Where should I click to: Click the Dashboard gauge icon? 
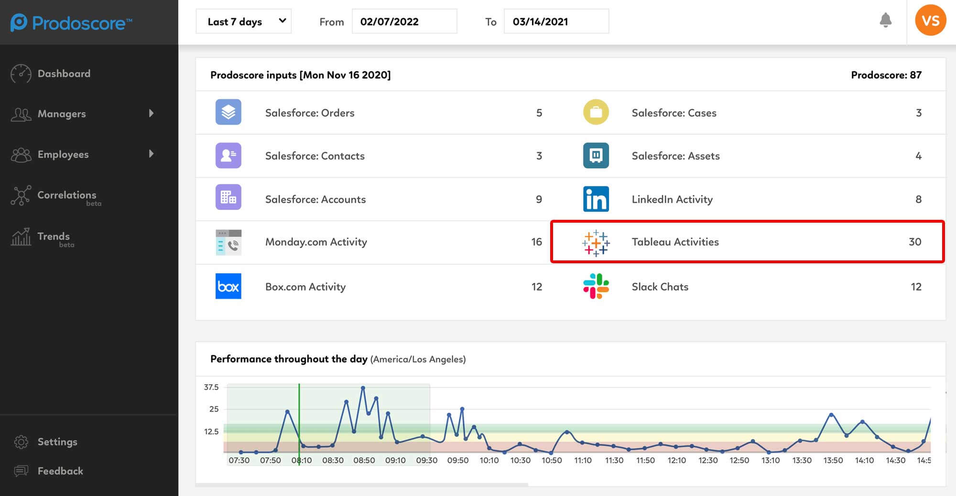[x=21, y=74]
